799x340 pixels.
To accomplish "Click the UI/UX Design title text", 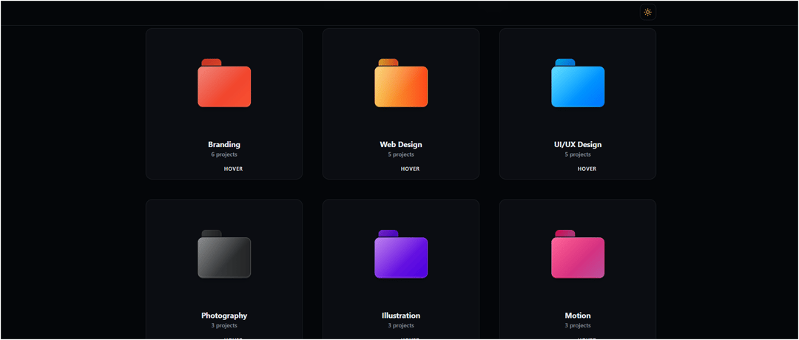I will (578, 145).
